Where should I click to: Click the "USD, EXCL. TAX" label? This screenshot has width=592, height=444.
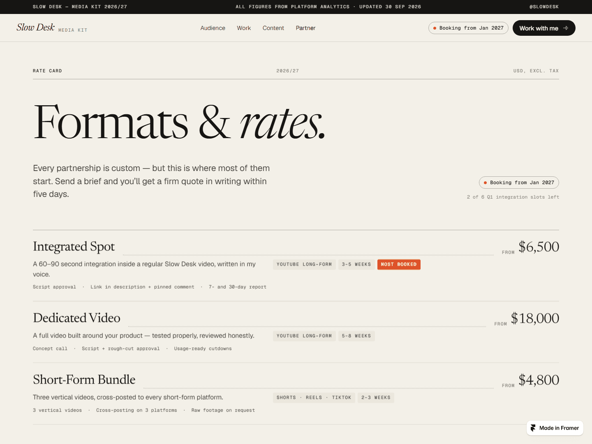click(x=536, y=71)
